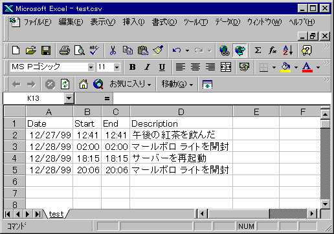Image resolution: width=334 pixels, height=234 pixels.
Task: Apply Sort Ascending A-Z icon
Action: (x=288, y=50)
